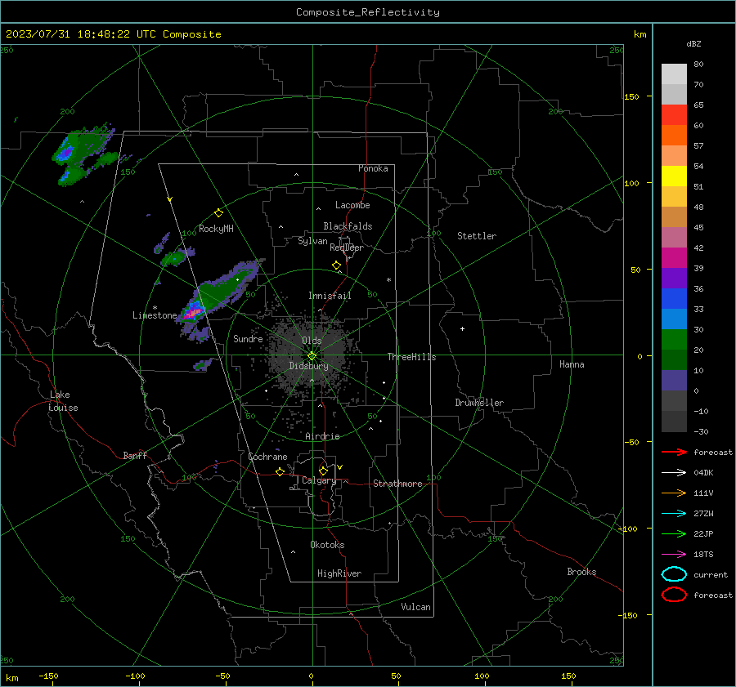Click the Didsbury city label

(x=308, y=366)
